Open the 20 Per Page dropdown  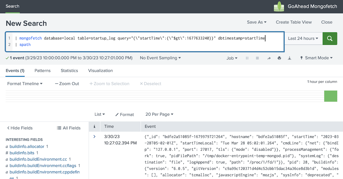[x=159, y=114]
